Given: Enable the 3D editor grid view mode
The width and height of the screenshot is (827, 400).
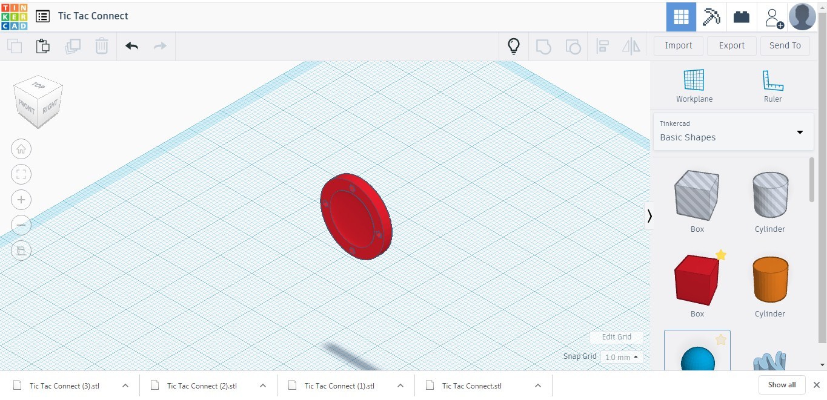Looking at the screenshot, I should pyautogui.click(x=680, y=16).
